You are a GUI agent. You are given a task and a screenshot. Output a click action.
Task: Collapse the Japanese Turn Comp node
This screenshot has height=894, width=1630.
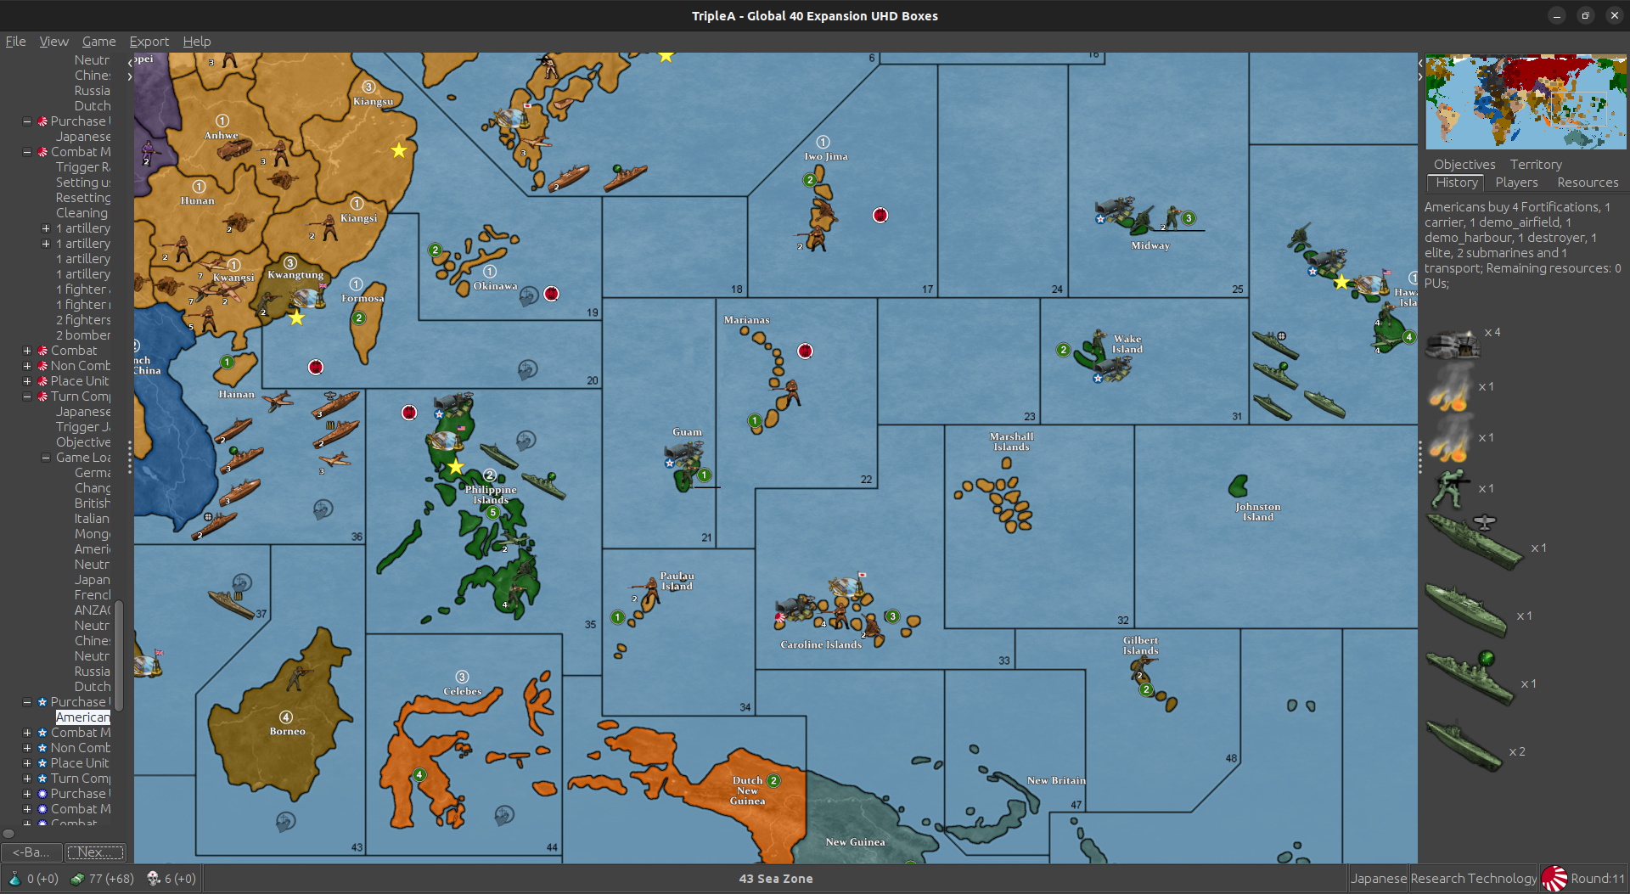click(27, 396)
